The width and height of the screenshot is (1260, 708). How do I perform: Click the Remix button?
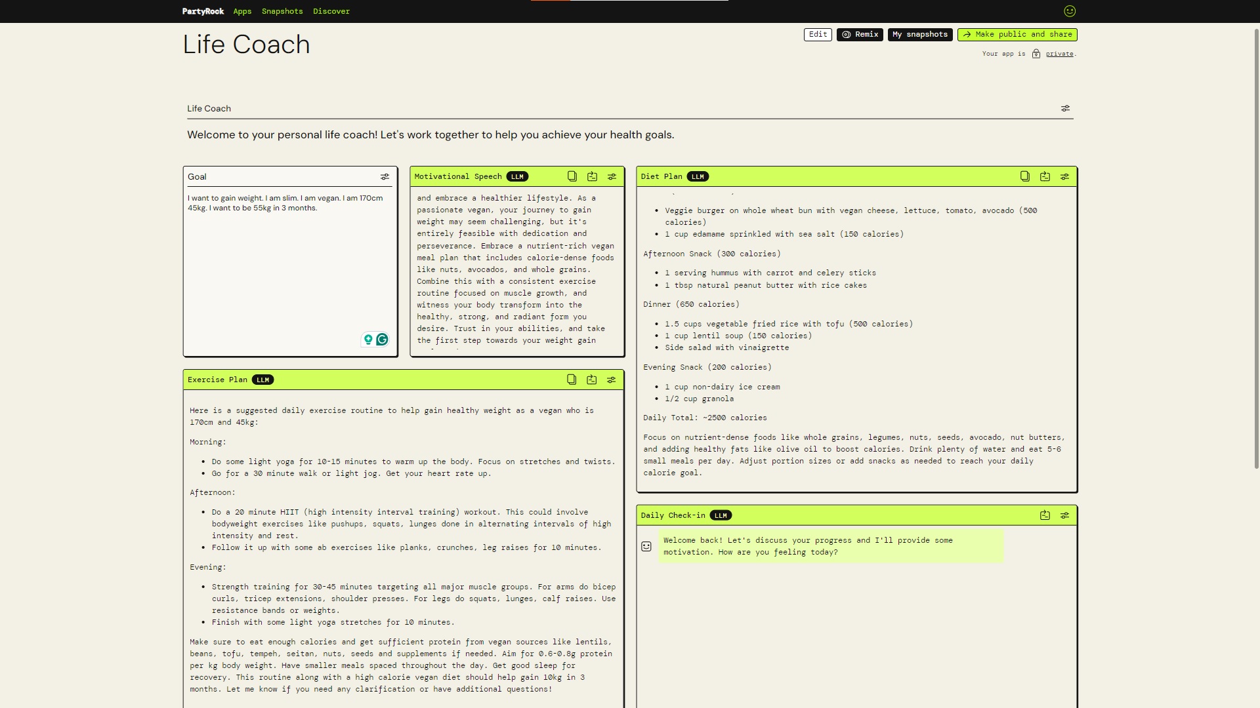point(860,34)
